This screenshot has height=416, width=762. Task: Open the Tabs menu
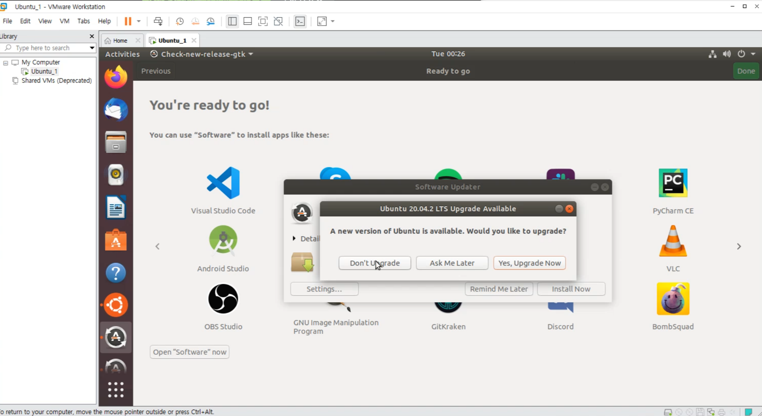(x=83, y=21)
